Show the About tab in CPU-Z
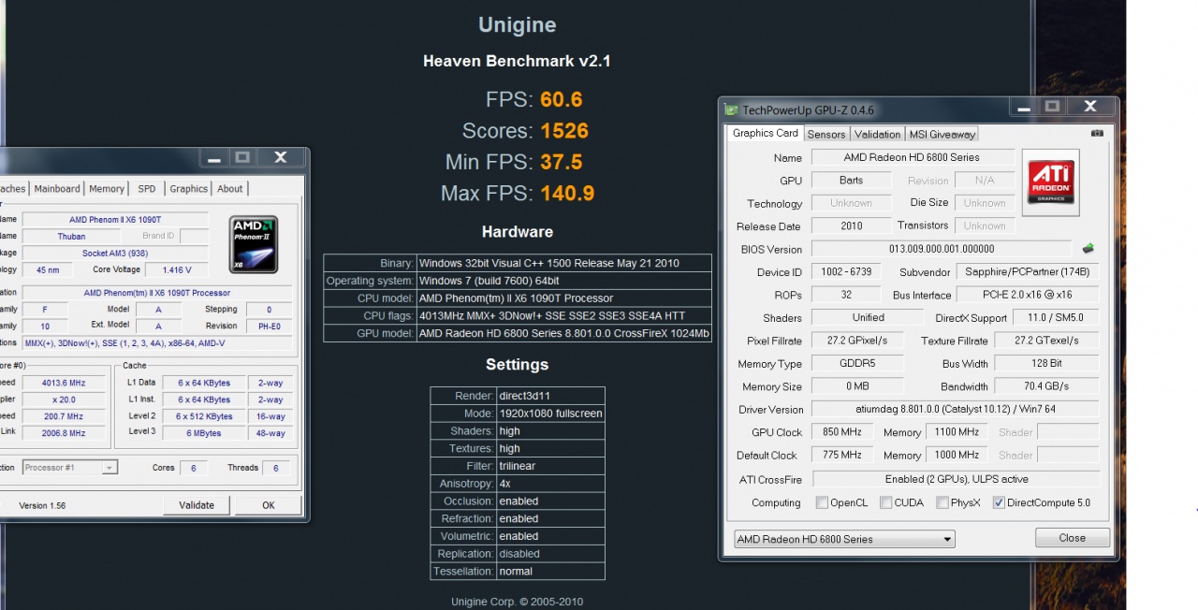The image size is (1198, 610). [230, 188]
